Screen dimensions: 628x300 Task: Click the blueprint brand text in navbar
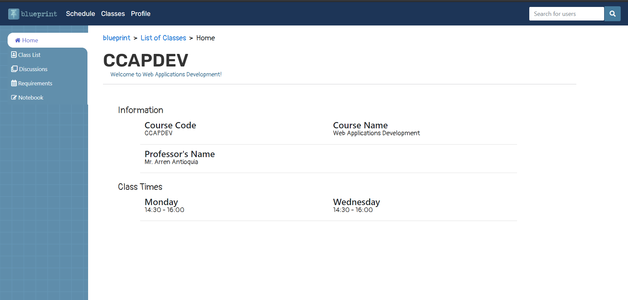pyautogui.click(x=39, y=14)
